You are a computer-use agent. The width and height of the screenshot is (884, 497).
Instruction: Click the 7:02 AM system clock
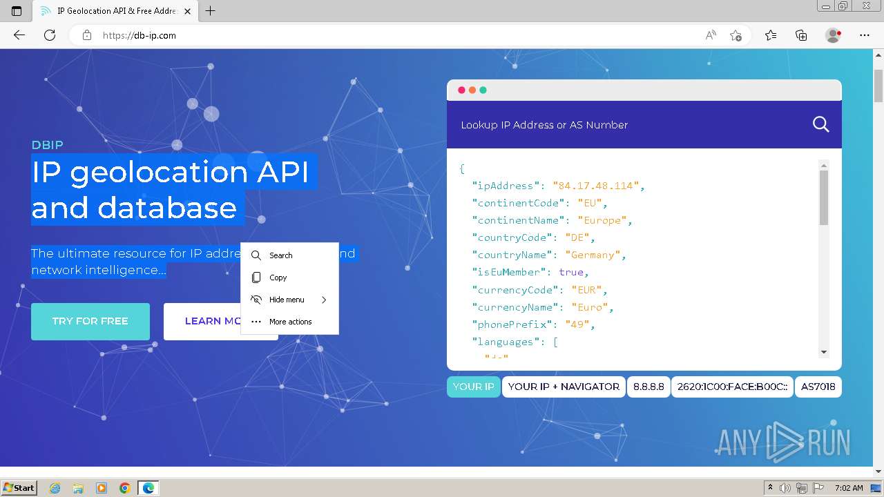[x=849, y=488]
